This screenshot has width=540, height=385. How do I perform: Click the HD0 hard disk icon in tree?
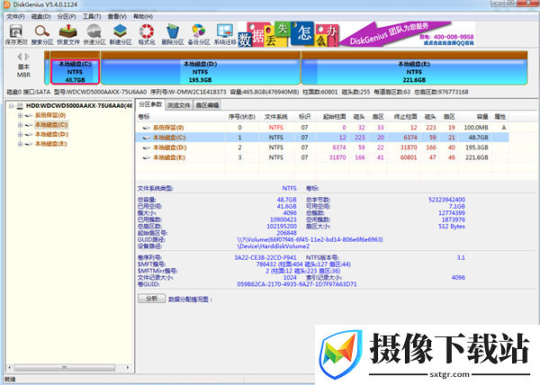[21, 105]
